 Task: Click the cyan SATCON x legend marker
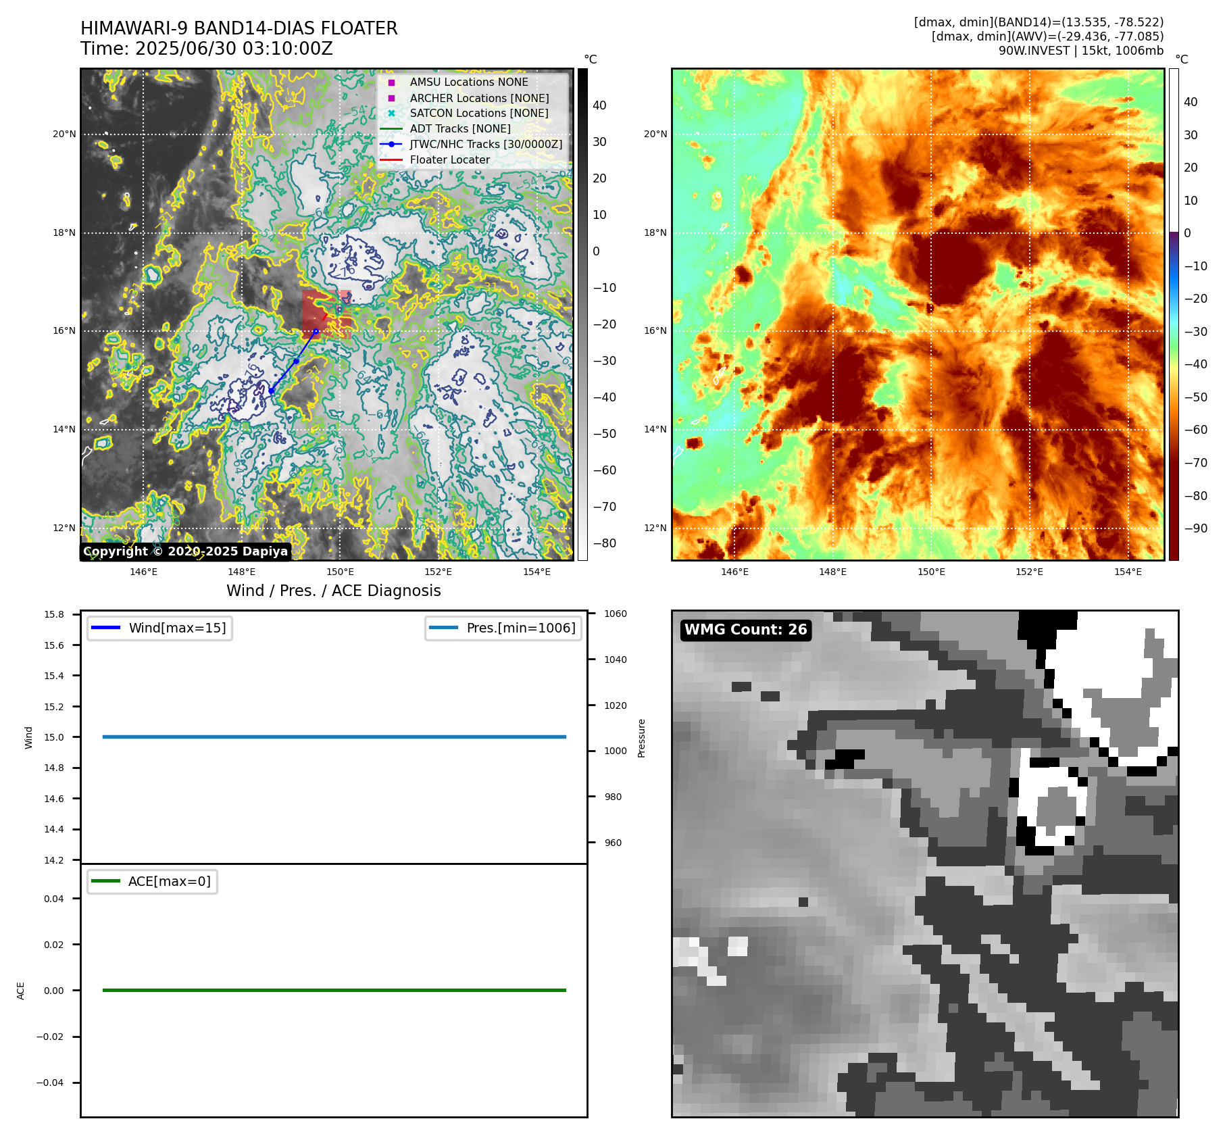(x=391, y=114)
